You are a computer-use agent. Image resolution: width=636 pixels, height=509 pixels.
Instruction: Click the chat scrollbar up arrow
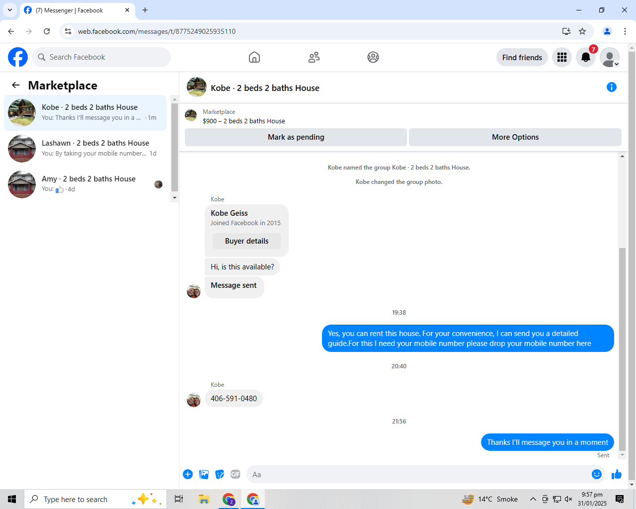622,156
